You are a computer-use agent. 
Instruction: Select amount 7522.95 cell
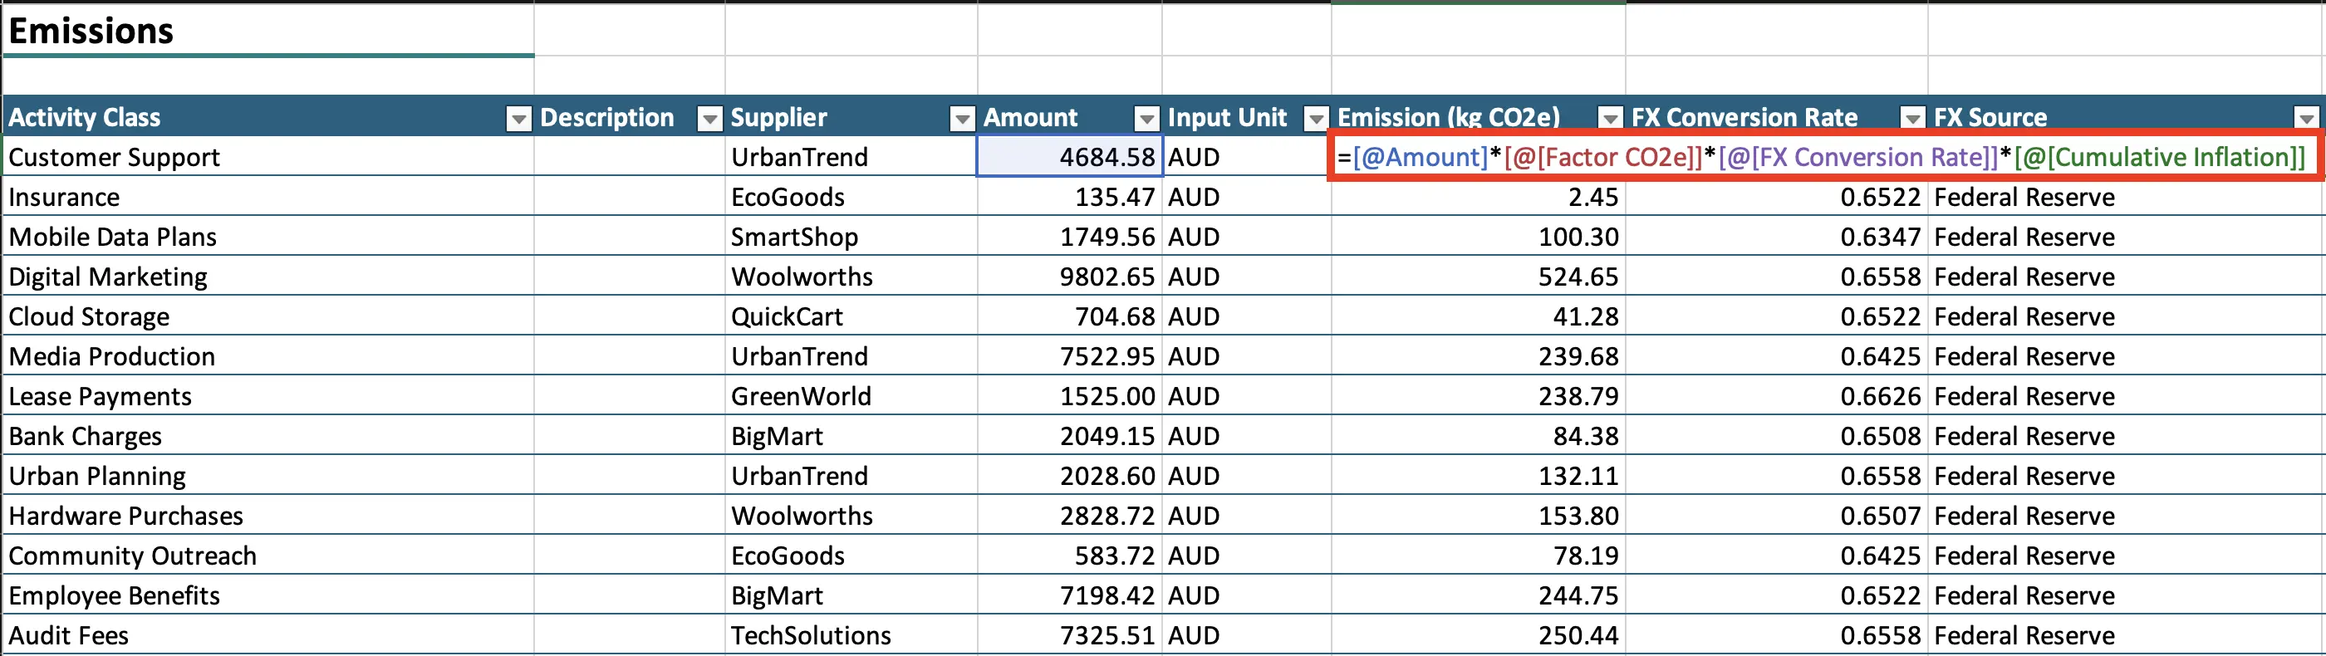point(1070,355)
